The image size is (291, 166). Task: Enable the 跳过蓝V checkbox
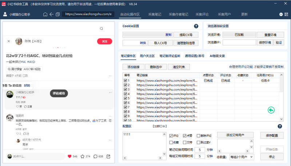[x=198, y=142]
